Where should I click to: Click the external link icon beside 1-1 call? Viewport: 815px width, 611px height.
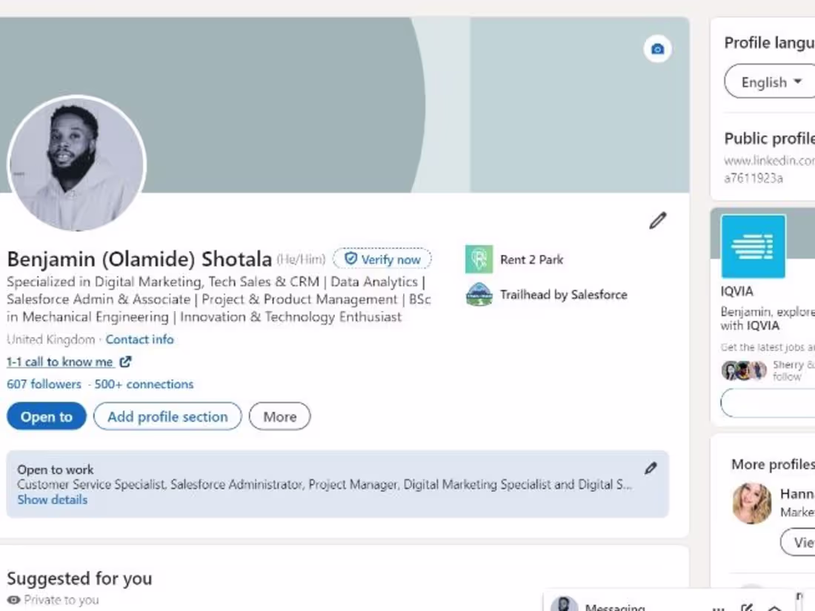(x=126, y=362)
